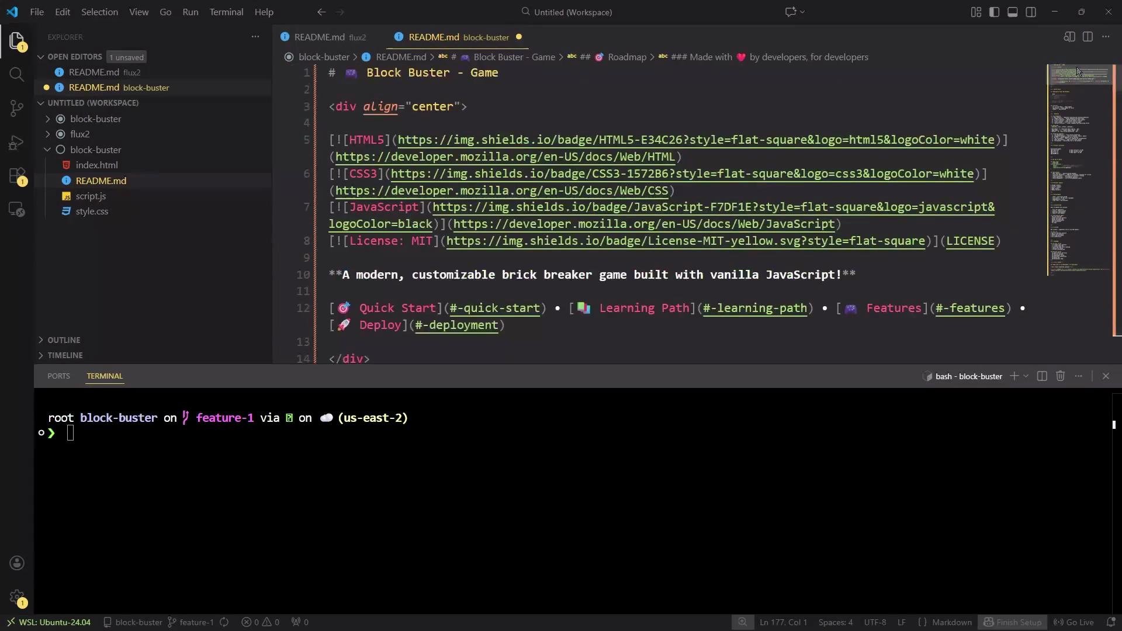Expand the flux2 folder

pyautogui.click(x=48, y=134)
